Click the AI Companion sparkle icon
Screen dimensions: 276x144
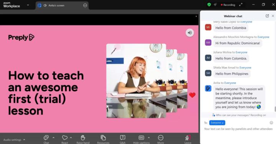pos(215,5)
